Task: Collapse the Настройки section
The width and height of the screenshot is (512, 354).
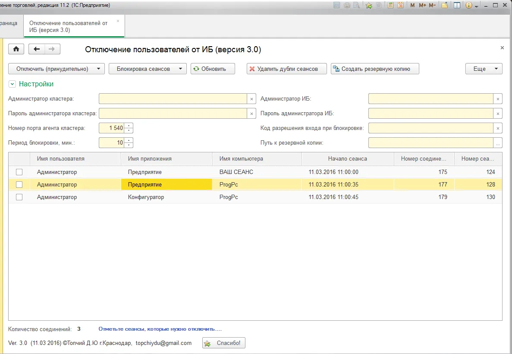Action: [12, 84]
